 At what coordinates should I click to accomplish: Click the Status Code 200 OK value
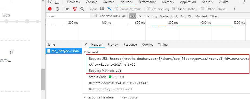[x=118, y=77]
